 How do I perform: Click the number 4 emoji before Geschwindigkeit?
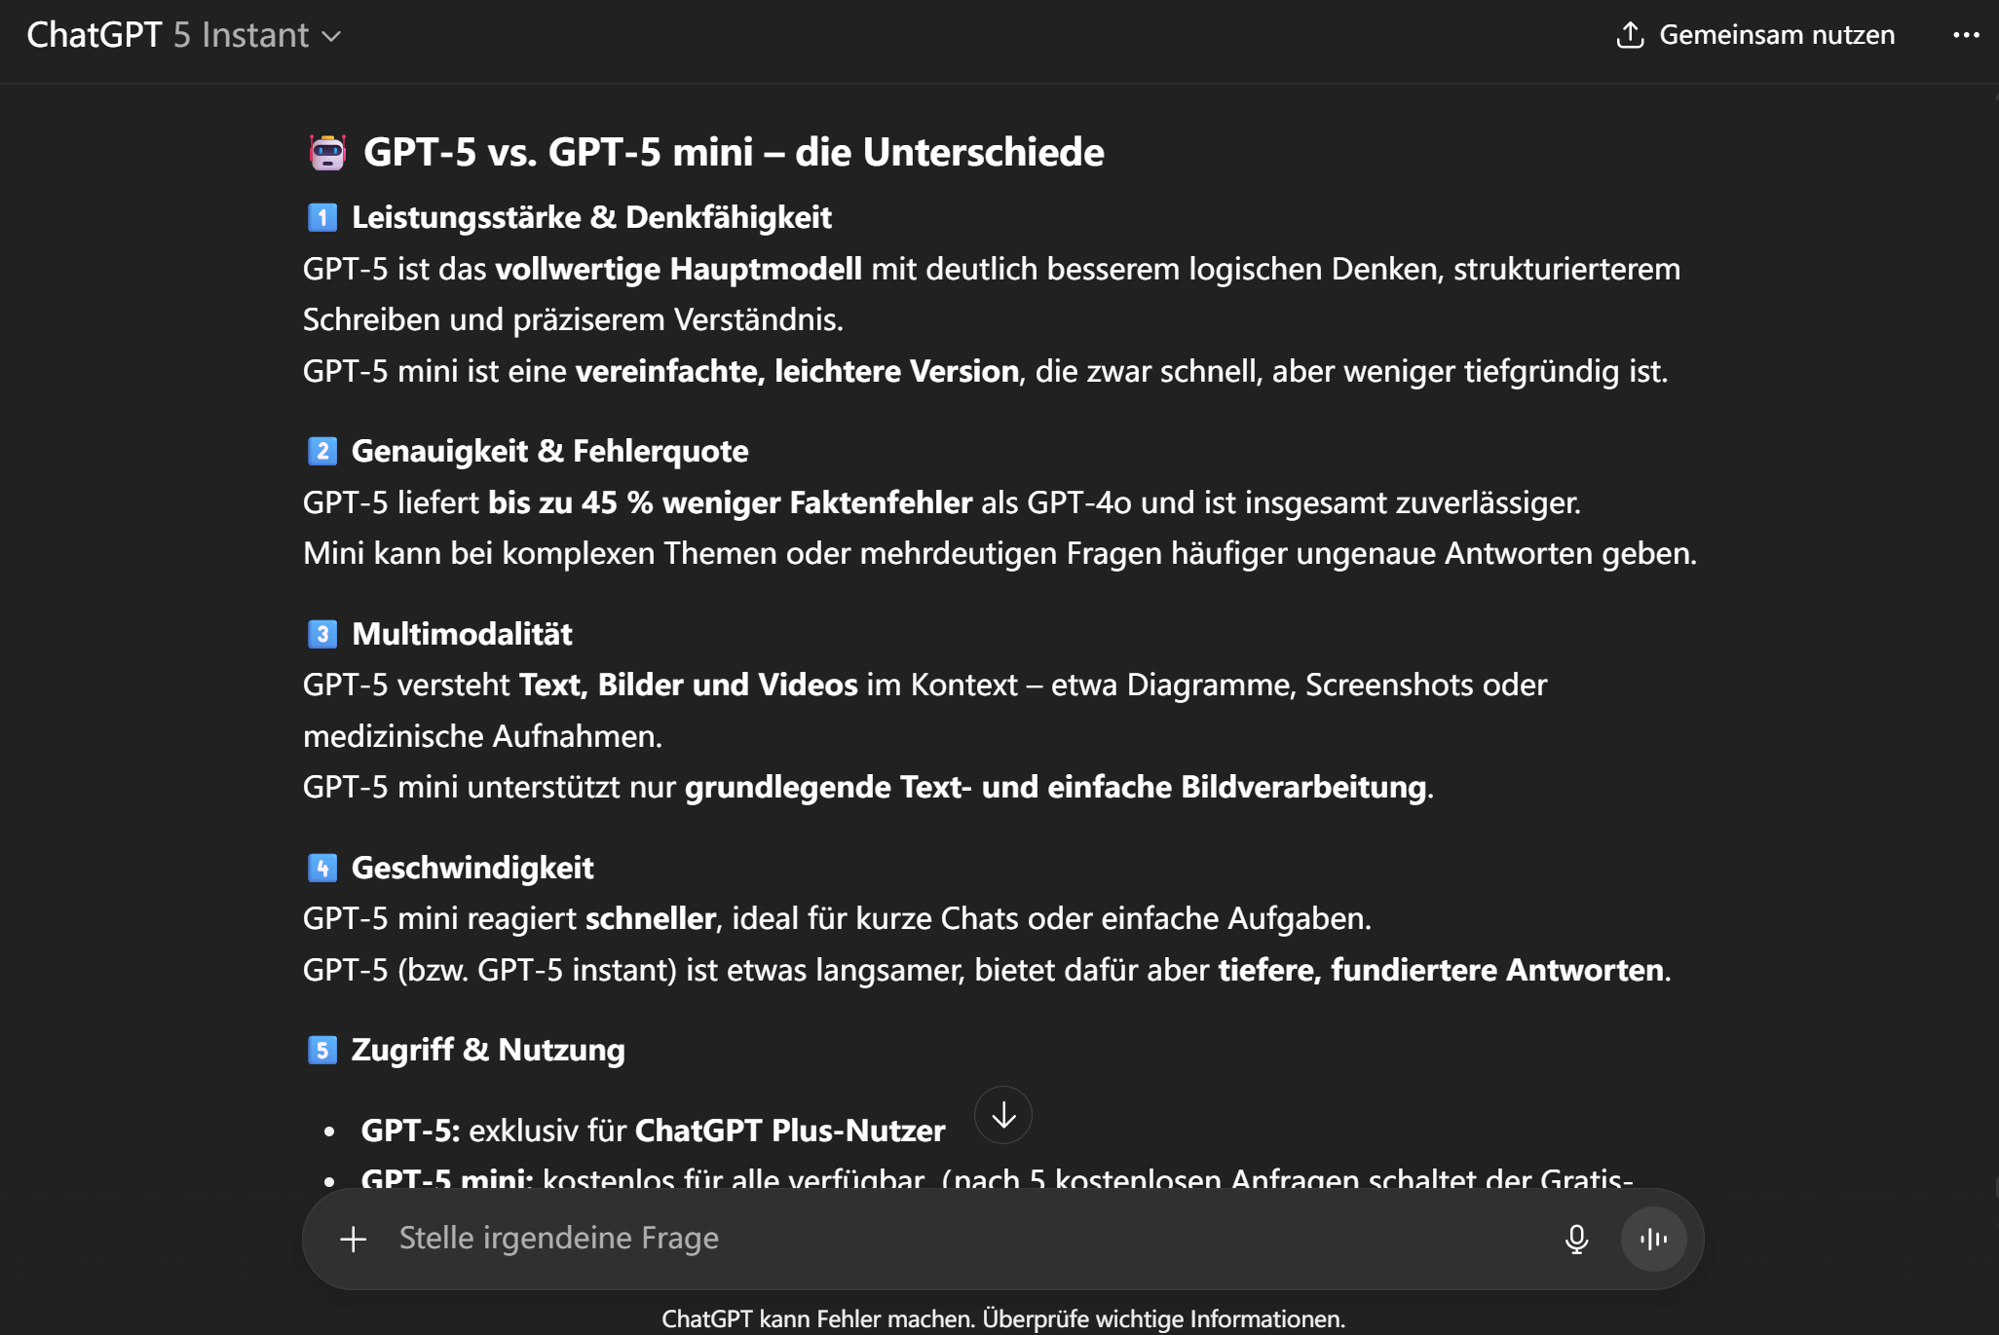[x=322, y=868]
